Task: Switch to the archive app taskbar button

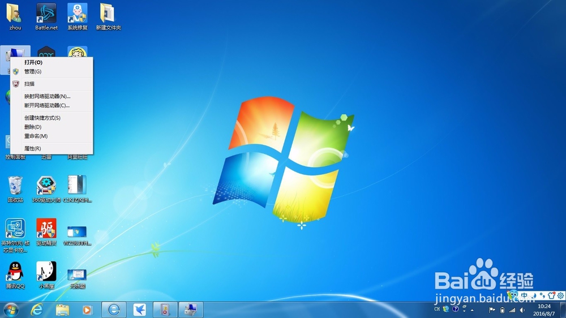Action: pos(165,310)
